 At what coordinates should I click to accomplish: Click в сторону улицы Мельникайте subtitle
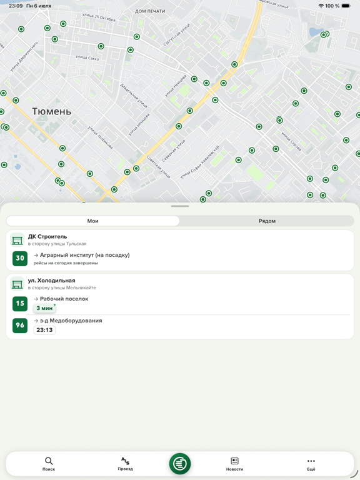(62, 287)
